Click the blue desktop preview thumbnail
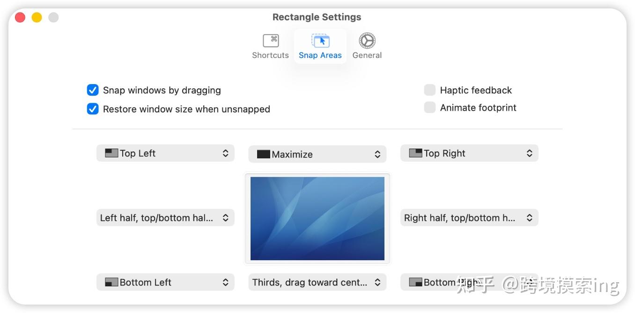Screen dimensions: 635x313 tap(317, 219)
